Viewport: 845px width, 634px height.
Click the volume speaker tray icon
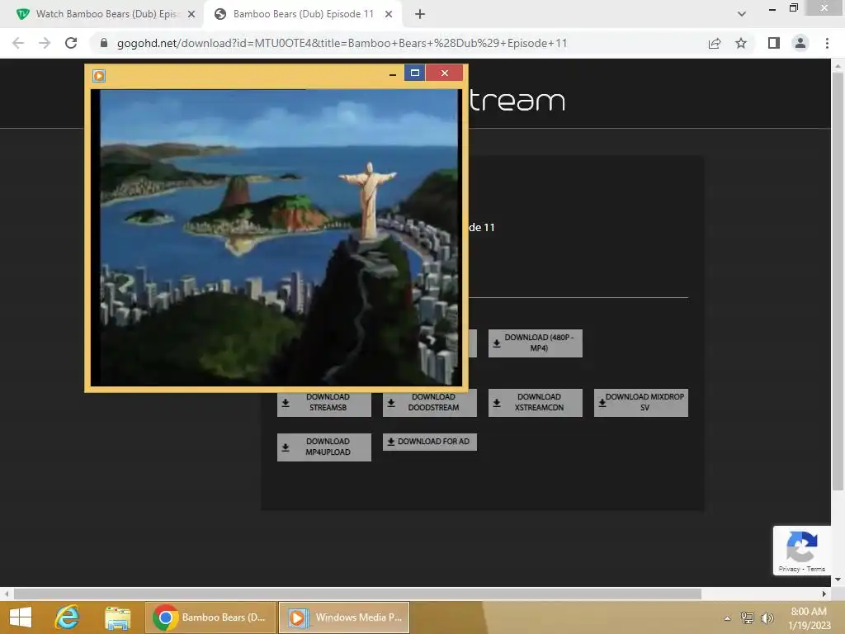pyautogui.click(x=767, y=617)
